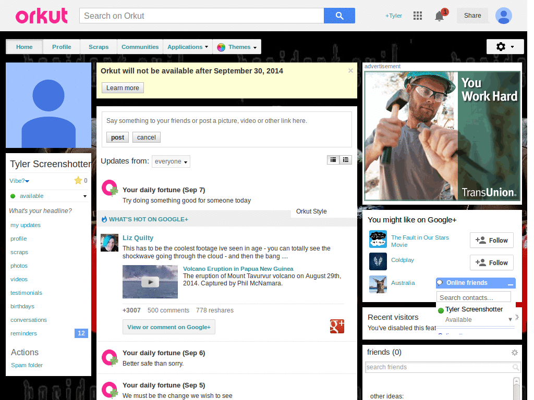534x400 pixels.
Task: Click in the Search on Orkut field
Action: pyautogui.click(x=202, y=16)
